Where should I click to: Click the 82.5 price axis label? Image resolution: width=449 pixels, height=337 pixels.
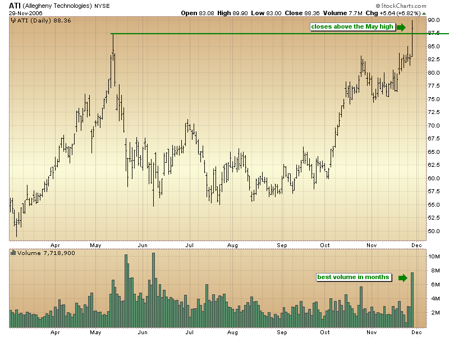[434, 60]
